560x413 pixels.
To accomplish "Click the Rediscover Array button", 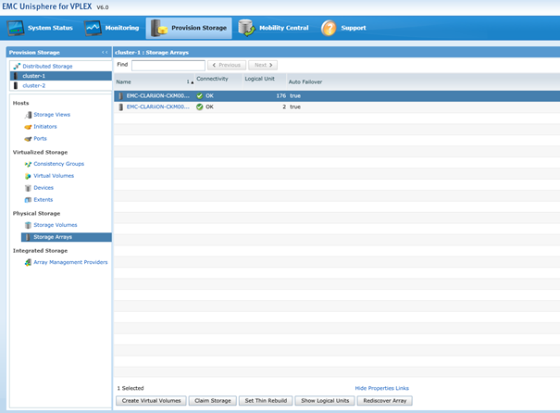I will pos(385,400).
